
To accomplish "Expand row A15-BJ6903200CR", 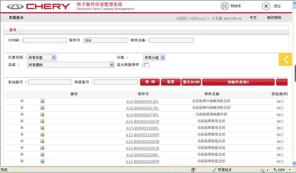I will (x=22, y=148).
